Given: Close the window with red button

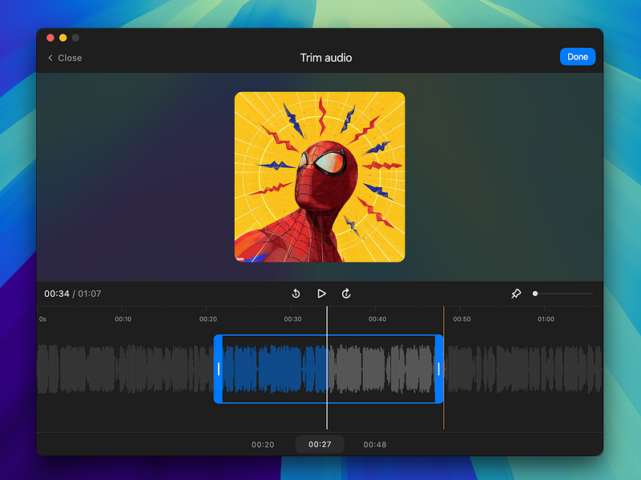Looking at the screenshot, I should point(50,38).
